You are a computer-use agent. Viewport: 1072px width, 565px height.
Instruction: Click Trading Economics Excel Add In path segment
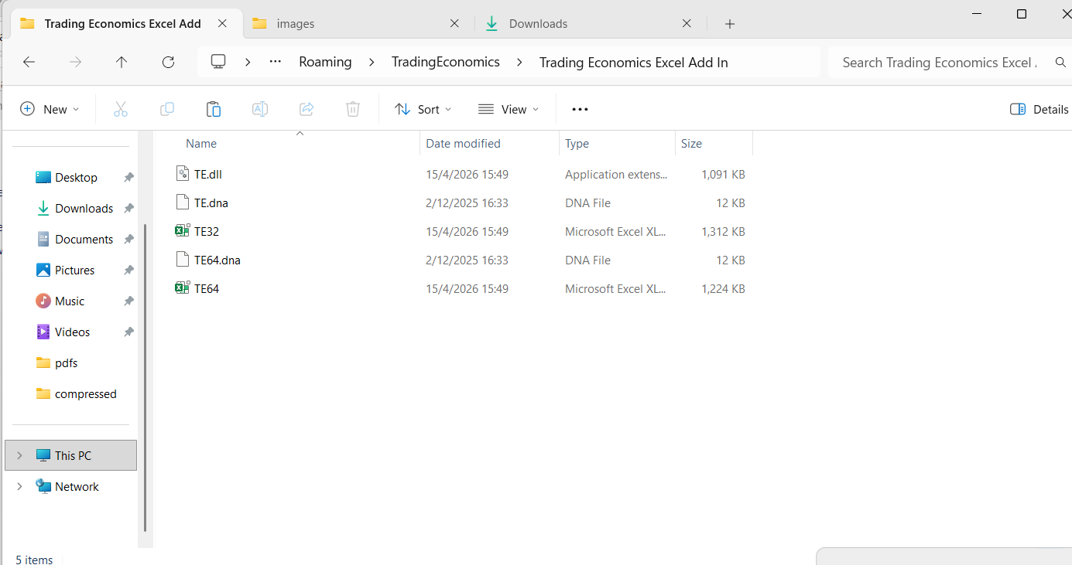(634, 62)
